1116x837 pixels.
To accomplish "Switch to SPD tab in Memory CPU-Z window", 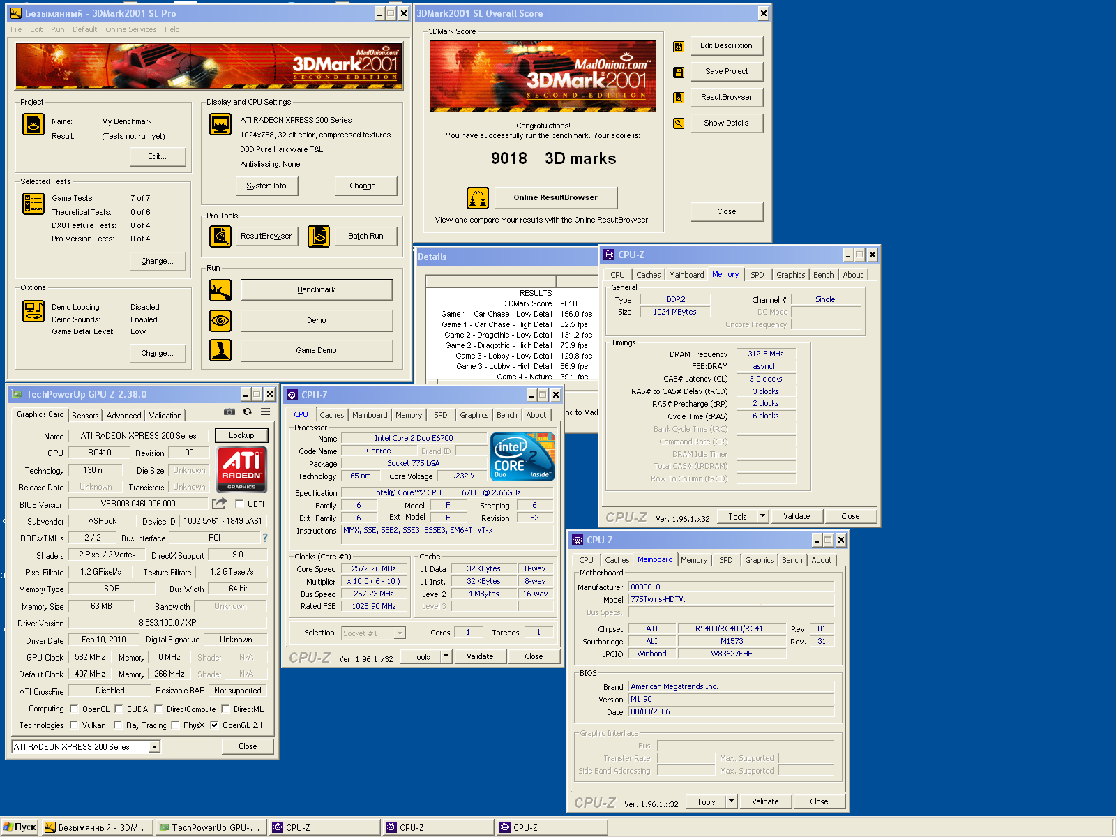I will coord(757,275).
